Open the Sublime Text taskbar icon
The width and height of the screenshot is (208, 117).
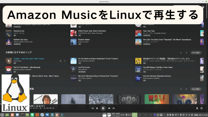pyautogui.click(x=37, y=115)
